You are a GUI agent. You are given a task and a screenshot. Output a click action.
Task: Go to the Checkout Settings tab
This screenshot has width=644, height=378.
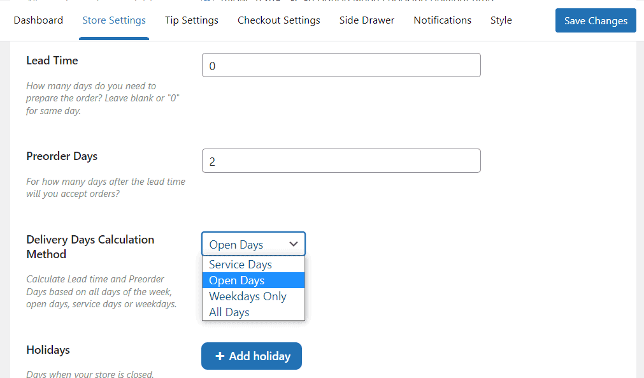(x=279, y=20)
